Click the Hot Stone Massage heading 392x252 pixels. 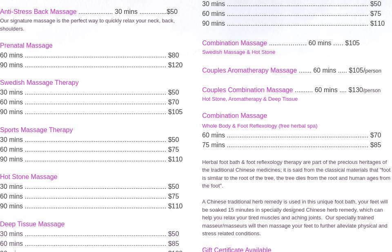point(29,177)
